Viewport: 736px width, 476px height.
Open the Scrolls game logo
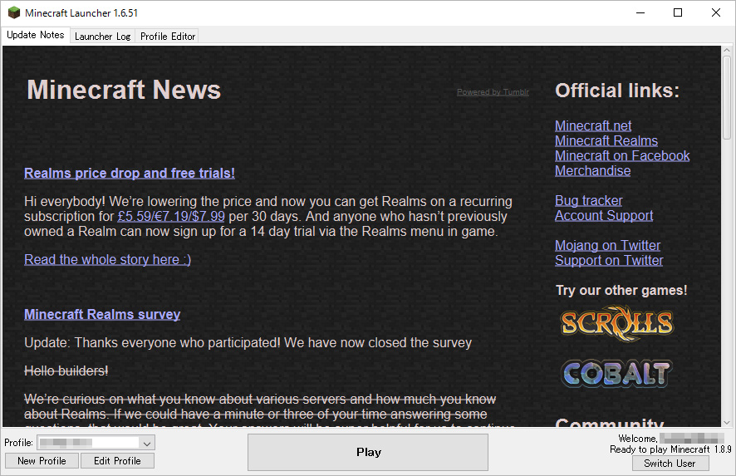point(617,323)
